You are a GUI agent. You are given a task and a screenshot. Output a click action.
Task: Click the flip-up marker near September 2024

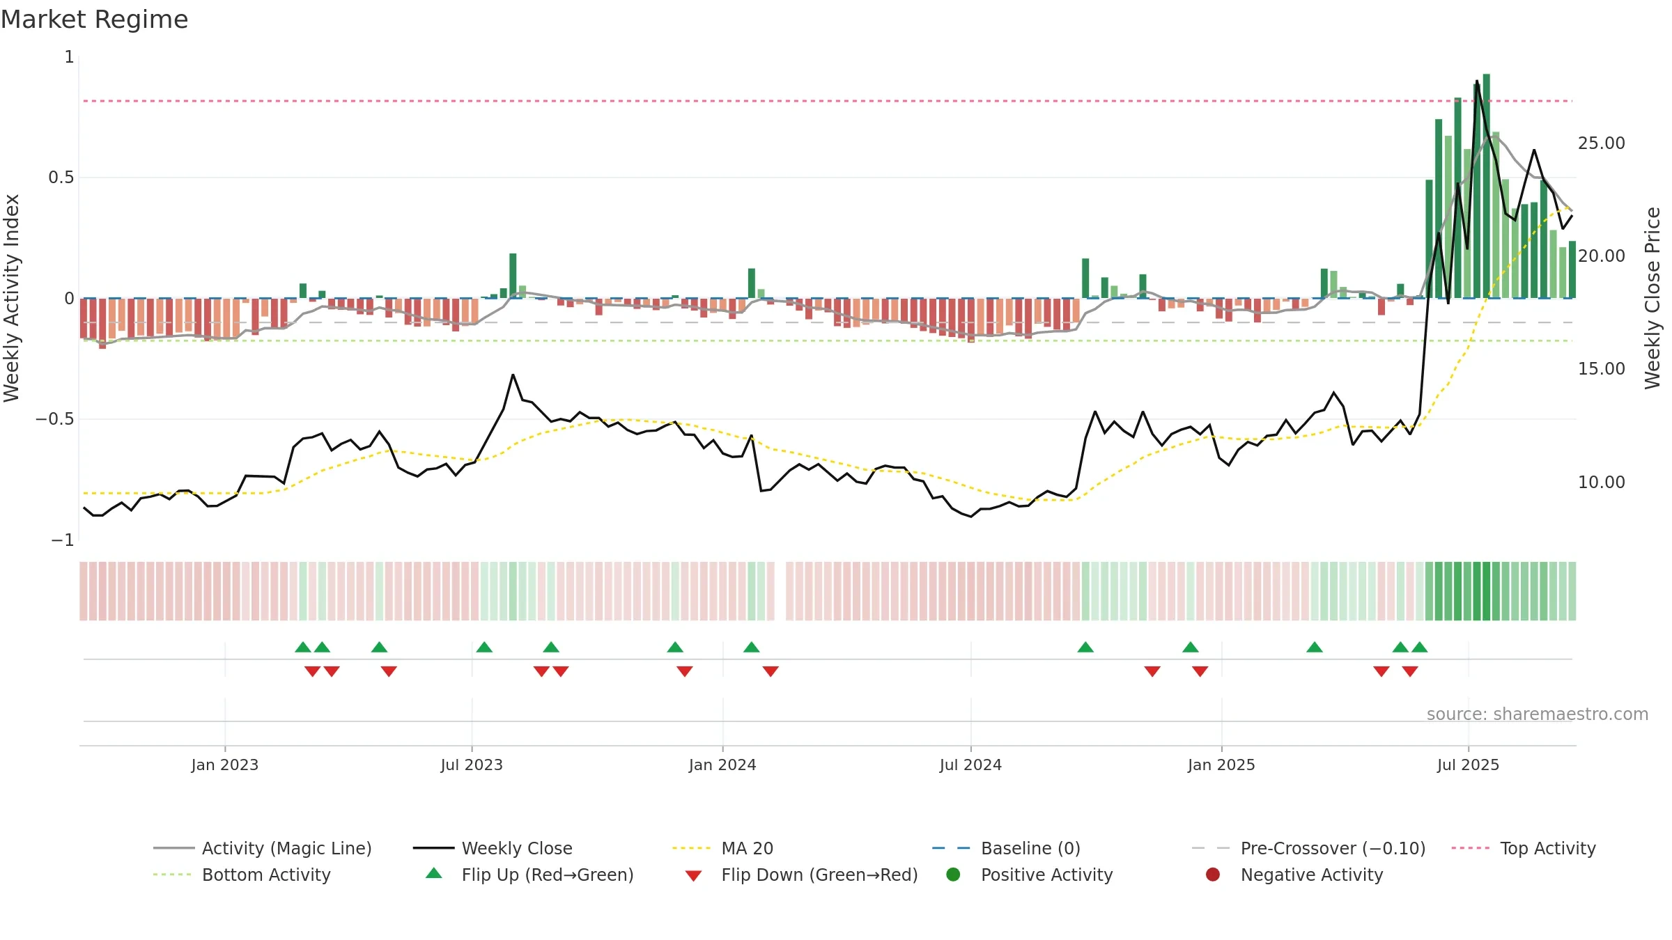pos(1085,647)
